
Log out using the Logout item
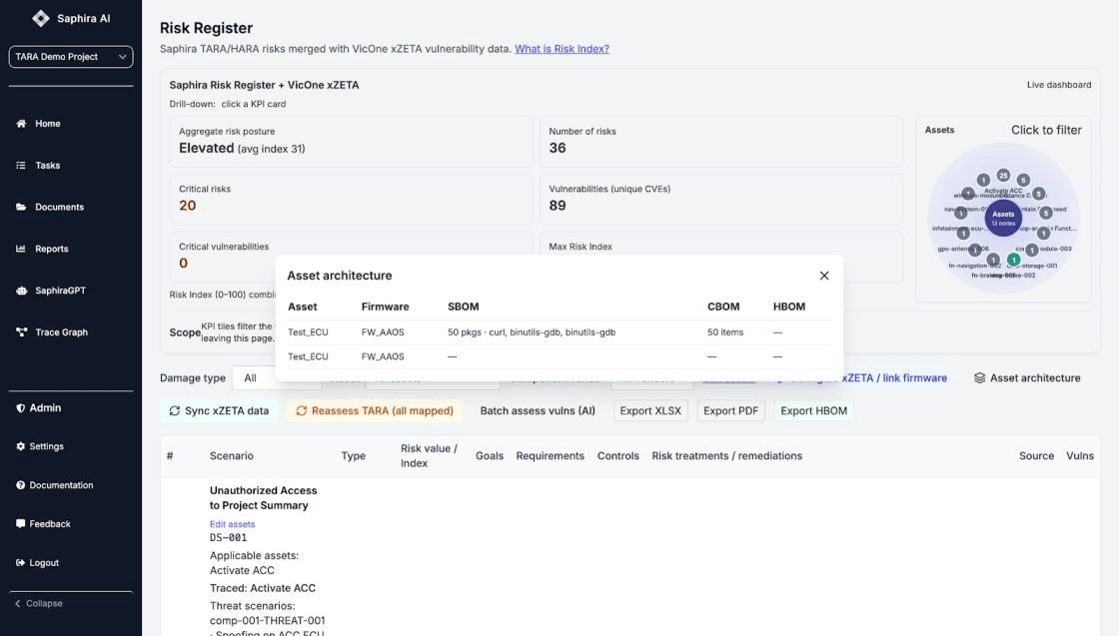(x=43, y=563)
